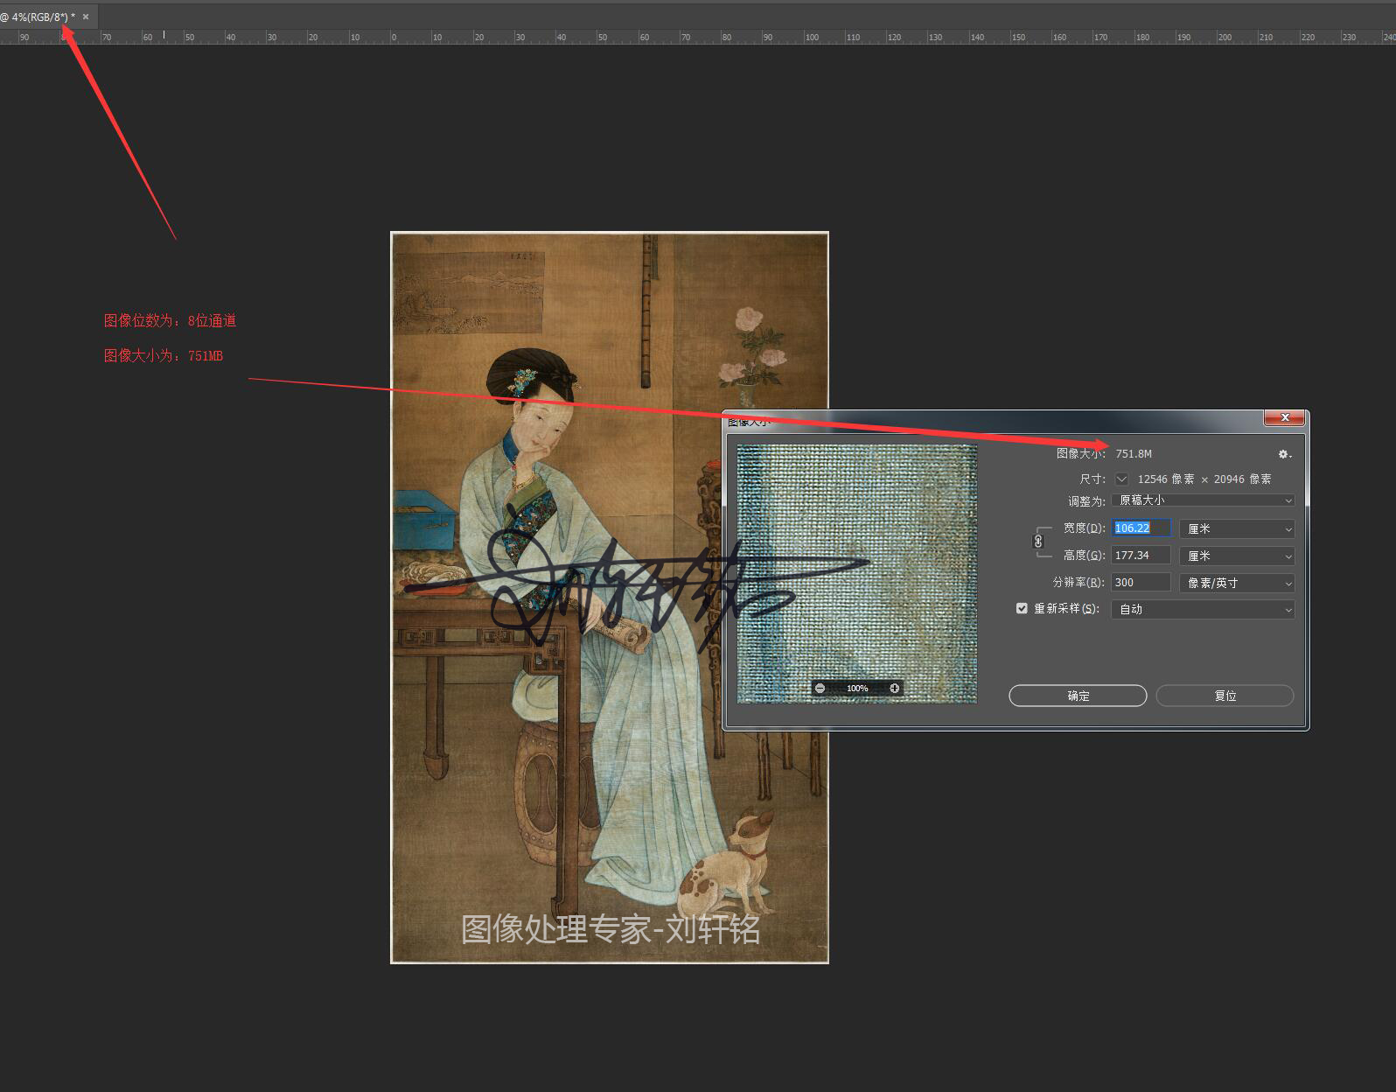Open the 高度 unit dropdown

point(1237,556)
